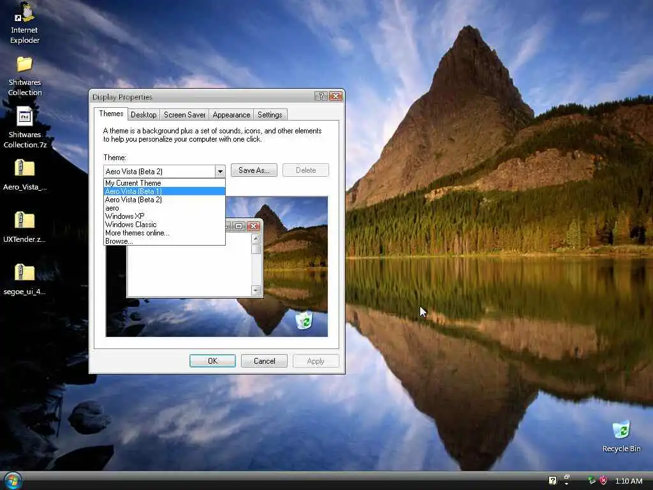This screenshot has width=653, height=490.
Task: Click the question mark tray icon
Action: click(x=553, y=480)
